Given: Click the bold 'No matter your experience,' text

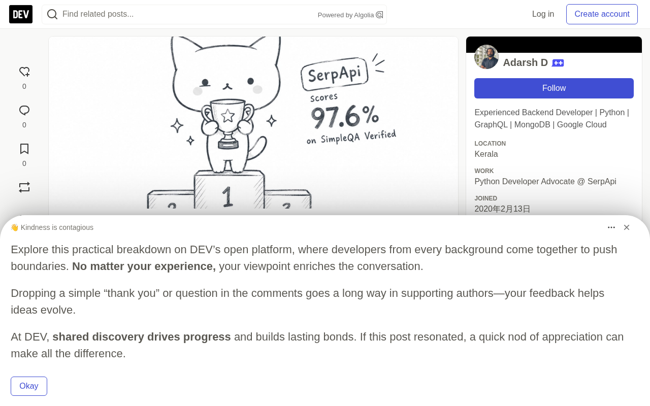Looking at the screenshot, I should coord(144,266).
